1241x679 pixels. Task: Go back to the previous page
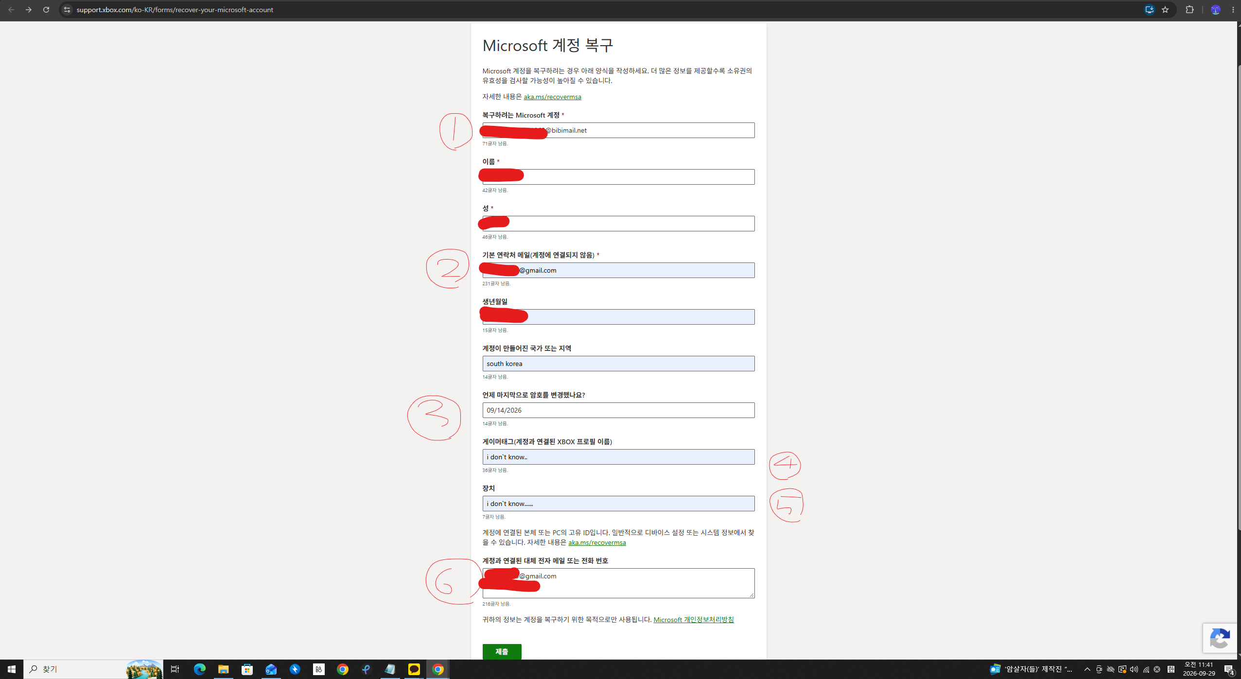[11, 10]
